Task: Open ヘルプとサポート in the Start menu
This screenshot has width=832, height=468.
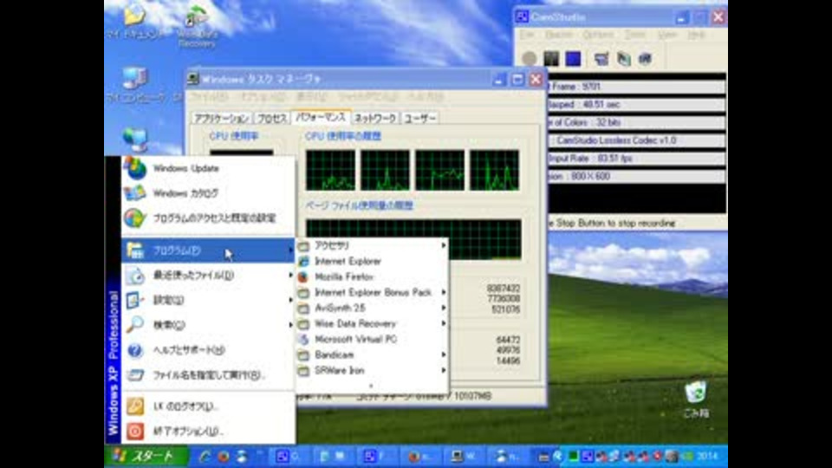Action: pos(209,350)
